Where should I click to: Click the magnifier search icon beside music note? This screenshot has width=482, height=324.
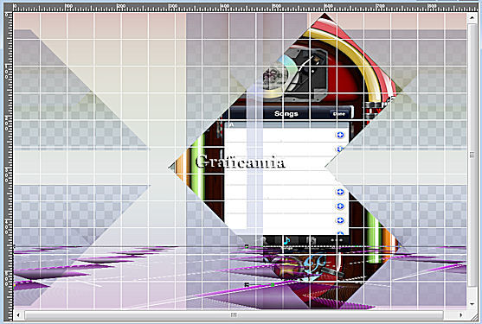(263, 240)
